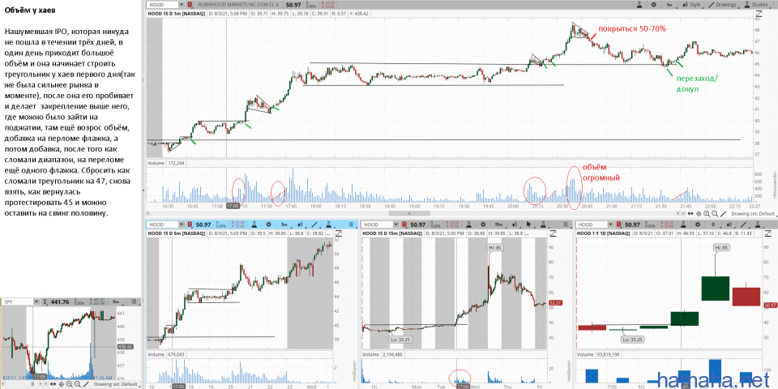
Task: Zoom in on the 1m chart
Action: (707, 213)
